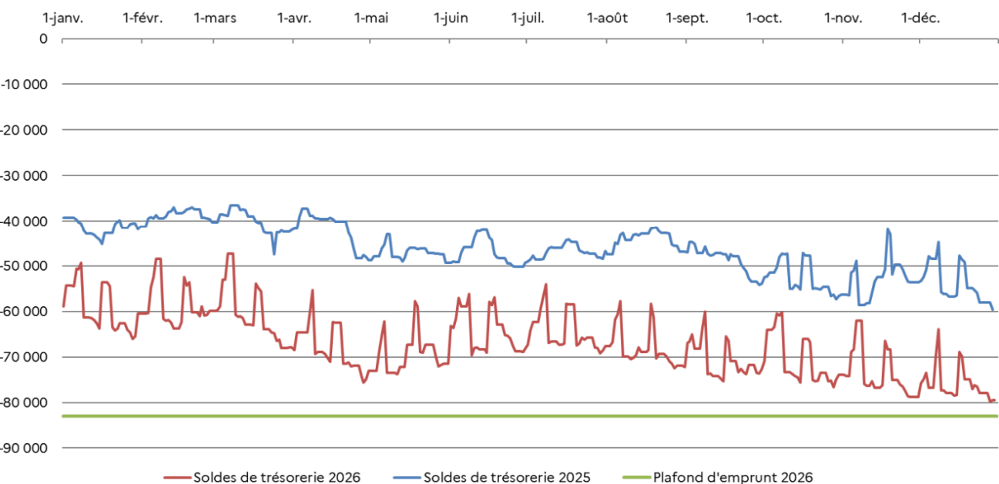Click the '1-sept.' axis label

point(687,18)
